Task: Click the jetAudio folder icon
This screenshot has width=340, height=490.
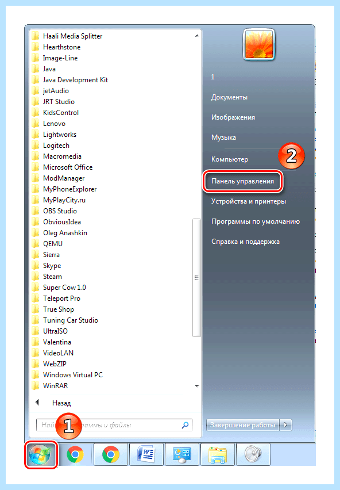Action: [35, 91]
